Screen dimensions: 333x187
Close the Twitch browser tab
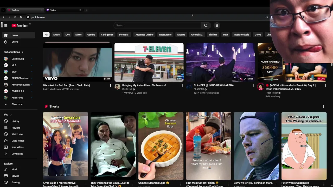click(x=80, y=10)
